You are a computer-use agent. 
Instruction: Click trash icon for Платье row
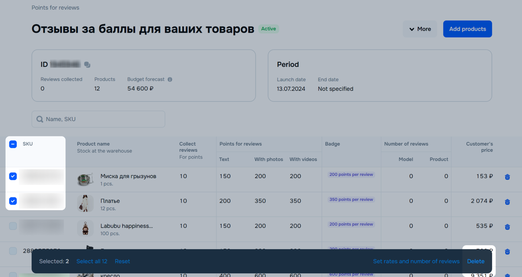[507, 202]
